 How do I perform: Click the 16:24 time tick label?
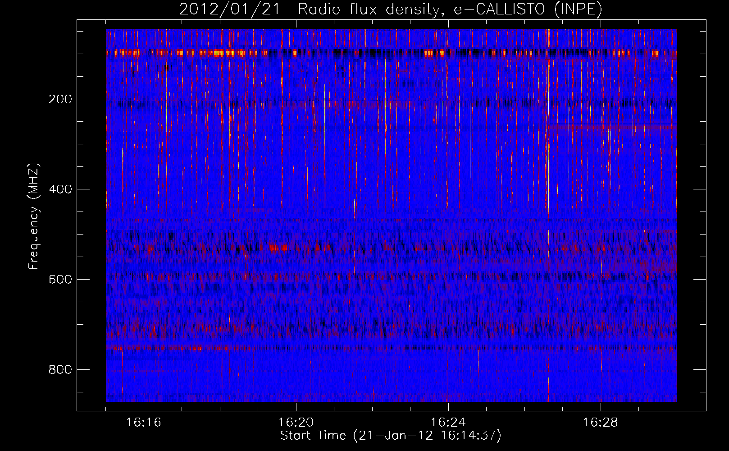pos(448,423)
